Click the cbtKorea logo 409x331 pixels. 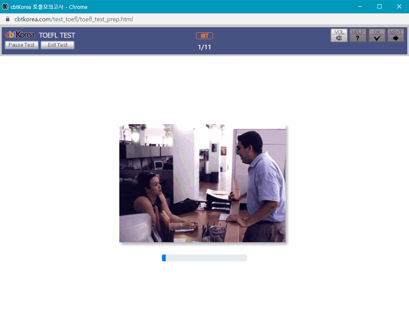(x=20, y=34)
